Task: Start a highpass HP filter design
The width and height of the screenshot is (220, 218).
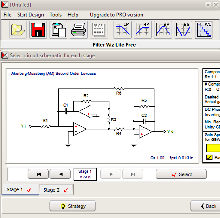Action: point(143,30)
